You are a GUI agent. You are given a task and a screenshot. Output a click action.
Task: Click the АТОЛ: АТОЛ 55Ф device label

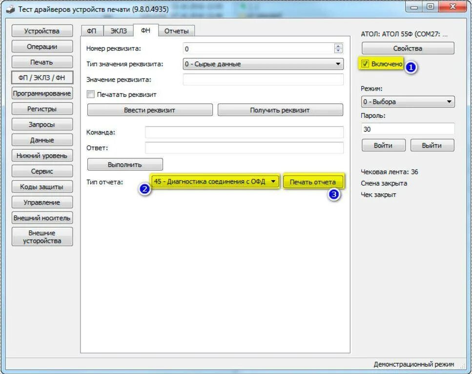coord(404,34)
